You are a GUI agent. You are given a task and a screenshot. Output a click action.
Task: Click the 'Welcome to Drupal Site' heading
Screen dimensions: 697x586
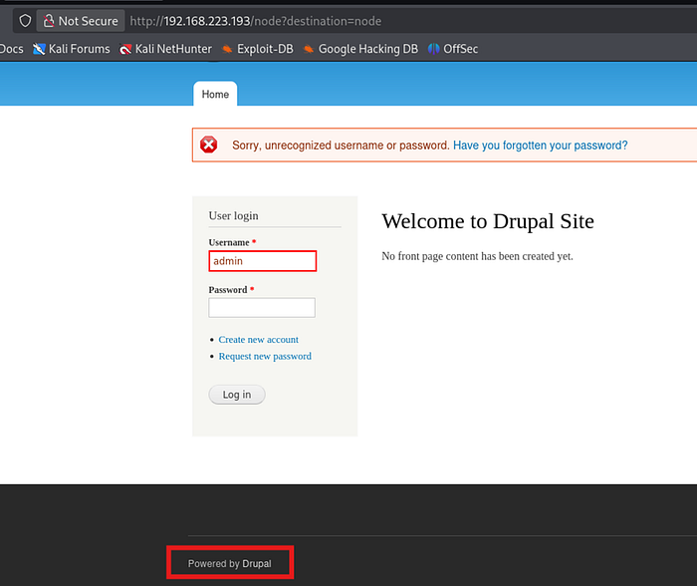point(488,221)
